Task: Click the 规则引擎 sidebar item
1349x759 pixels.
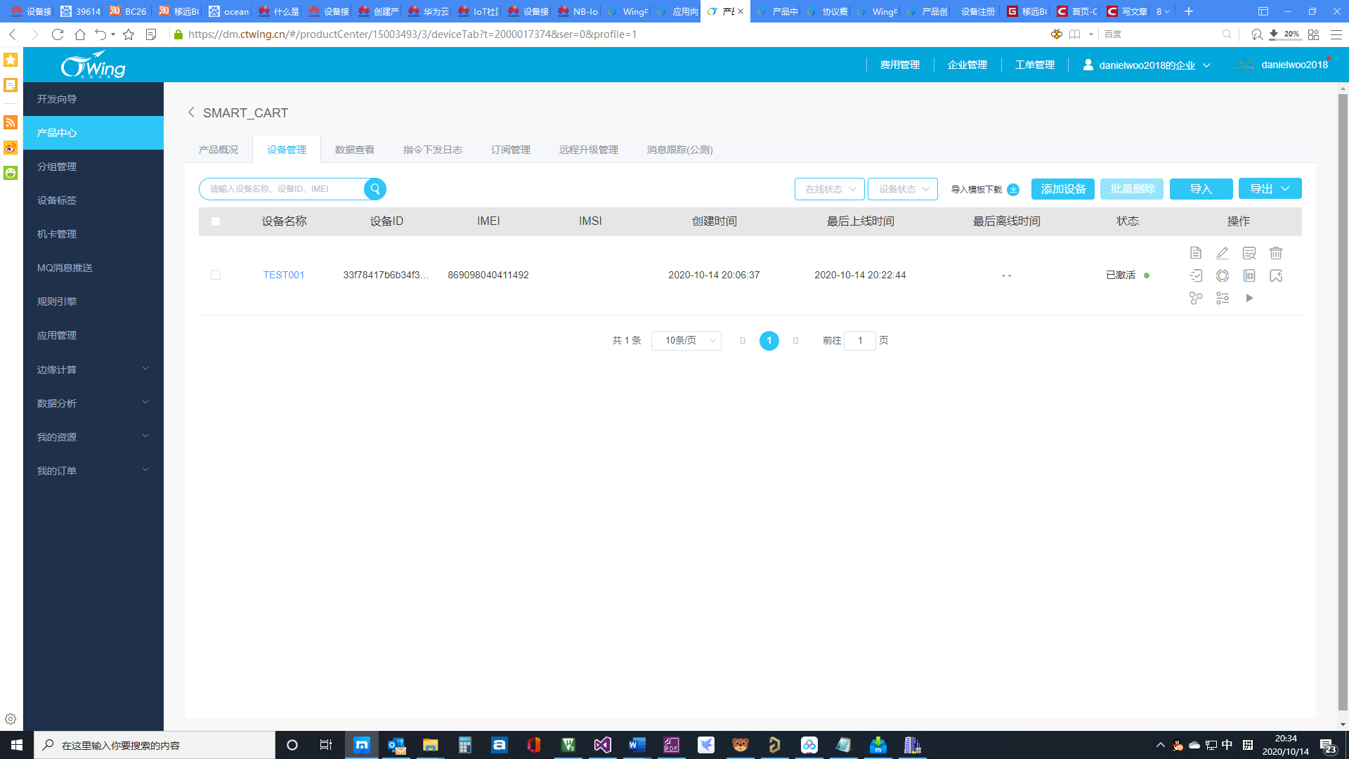Action: [x=58, y=301]
